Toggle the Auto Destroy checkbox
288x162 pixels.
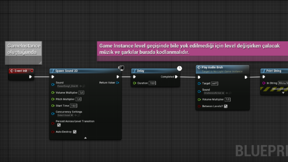click(74, 132)
